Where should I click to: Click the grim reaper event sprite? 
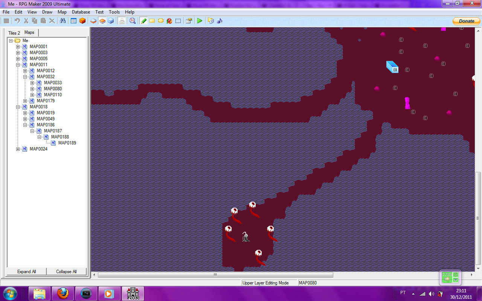[x=245, y=237]
